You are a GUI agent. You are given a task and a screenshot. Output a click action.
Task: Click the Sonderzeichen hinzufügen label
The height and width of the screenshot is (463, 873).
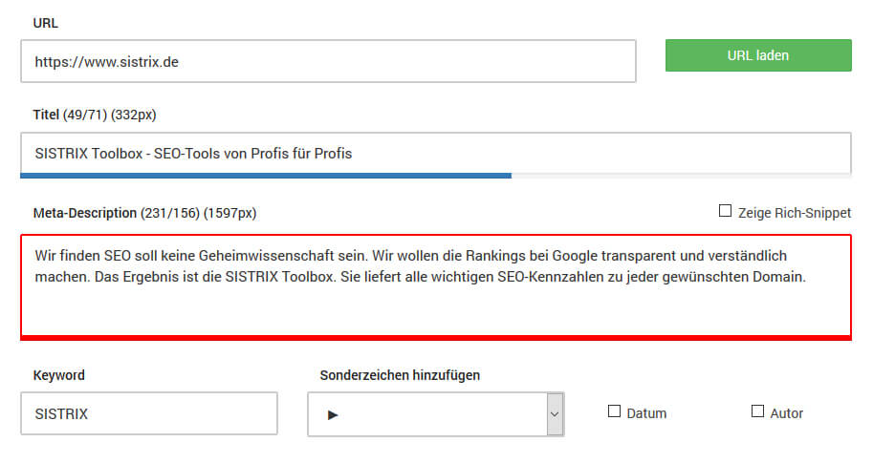[400, 375]
